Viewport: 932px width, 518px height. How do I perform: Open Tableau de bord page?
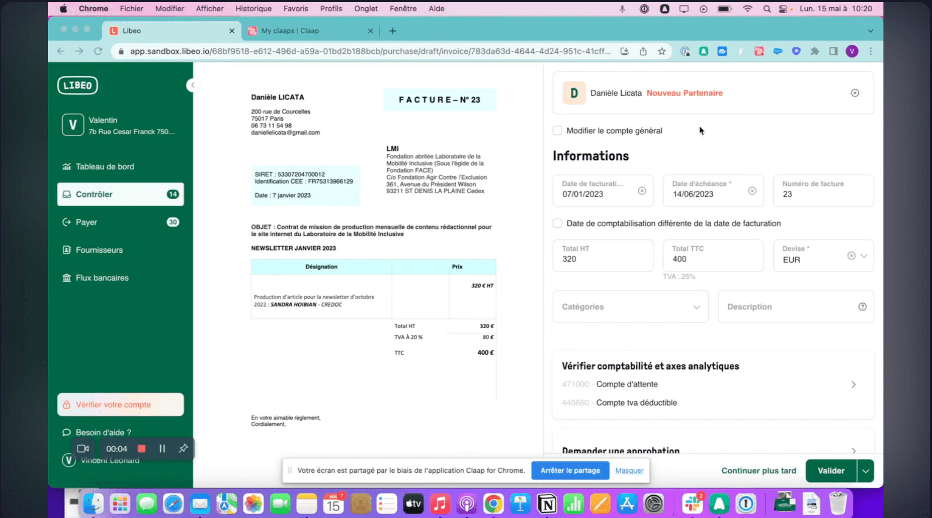click(x=120, y=166)
